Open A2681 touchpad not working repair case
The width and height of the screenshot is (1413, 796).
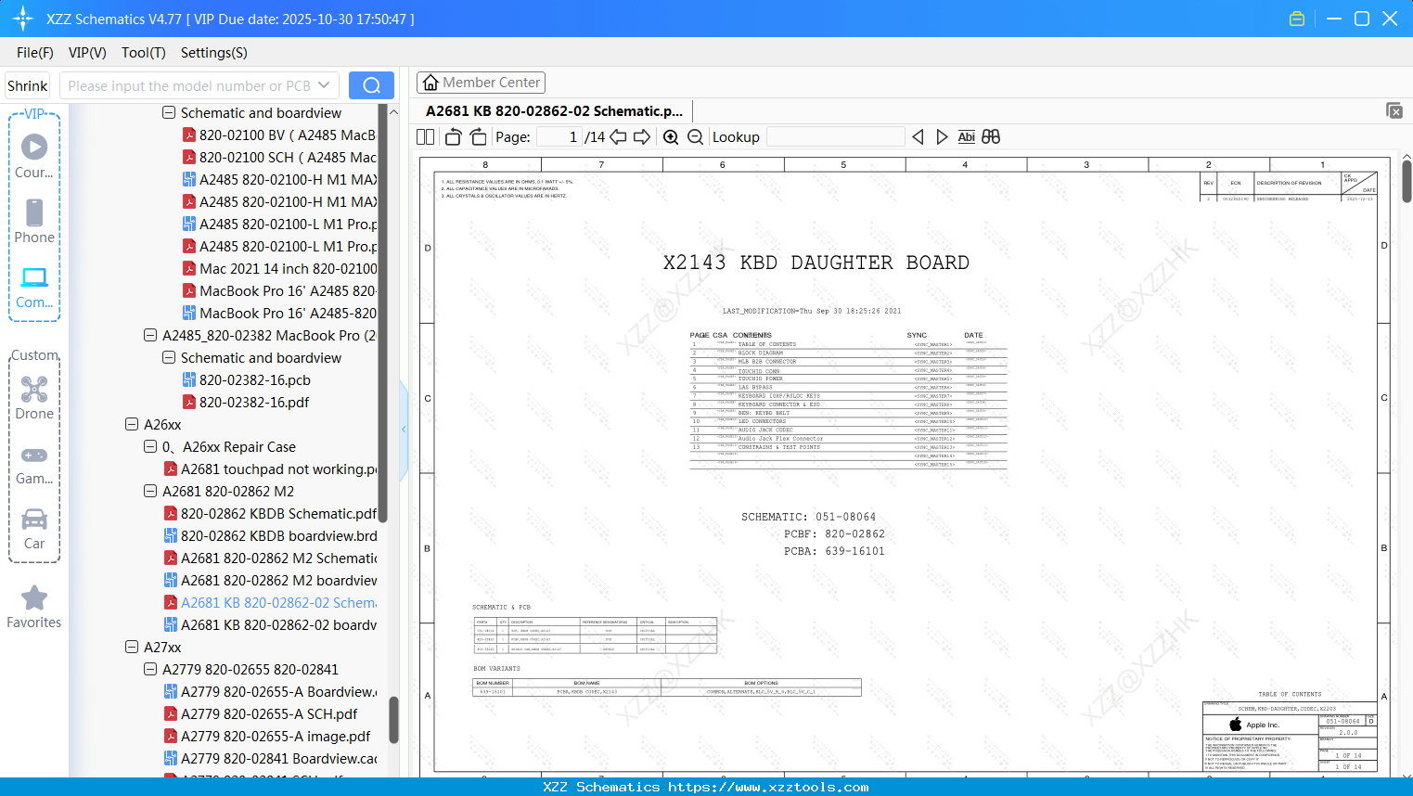click(269, 469)
